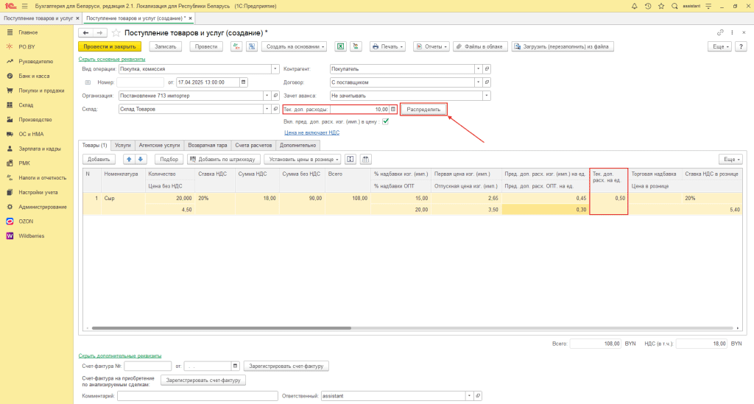Open Ответственный record with open button
Screen dimensions: 754x404
478,396
